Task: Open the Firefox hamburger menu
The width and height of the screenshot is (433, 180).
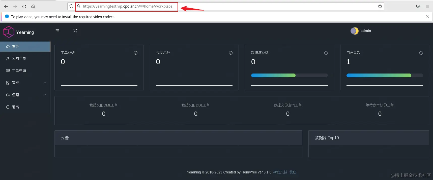Action: [x=427, y=6]
